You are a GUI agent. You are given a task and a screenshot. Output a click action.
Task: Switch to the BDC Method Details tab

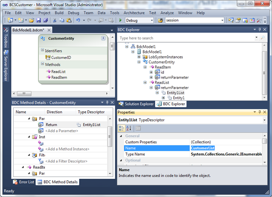click(58, 182)
